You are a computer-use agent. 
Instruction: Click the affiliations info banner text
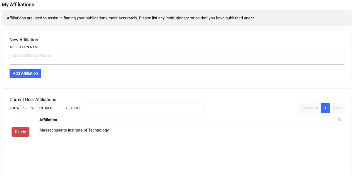click(131, 18)
